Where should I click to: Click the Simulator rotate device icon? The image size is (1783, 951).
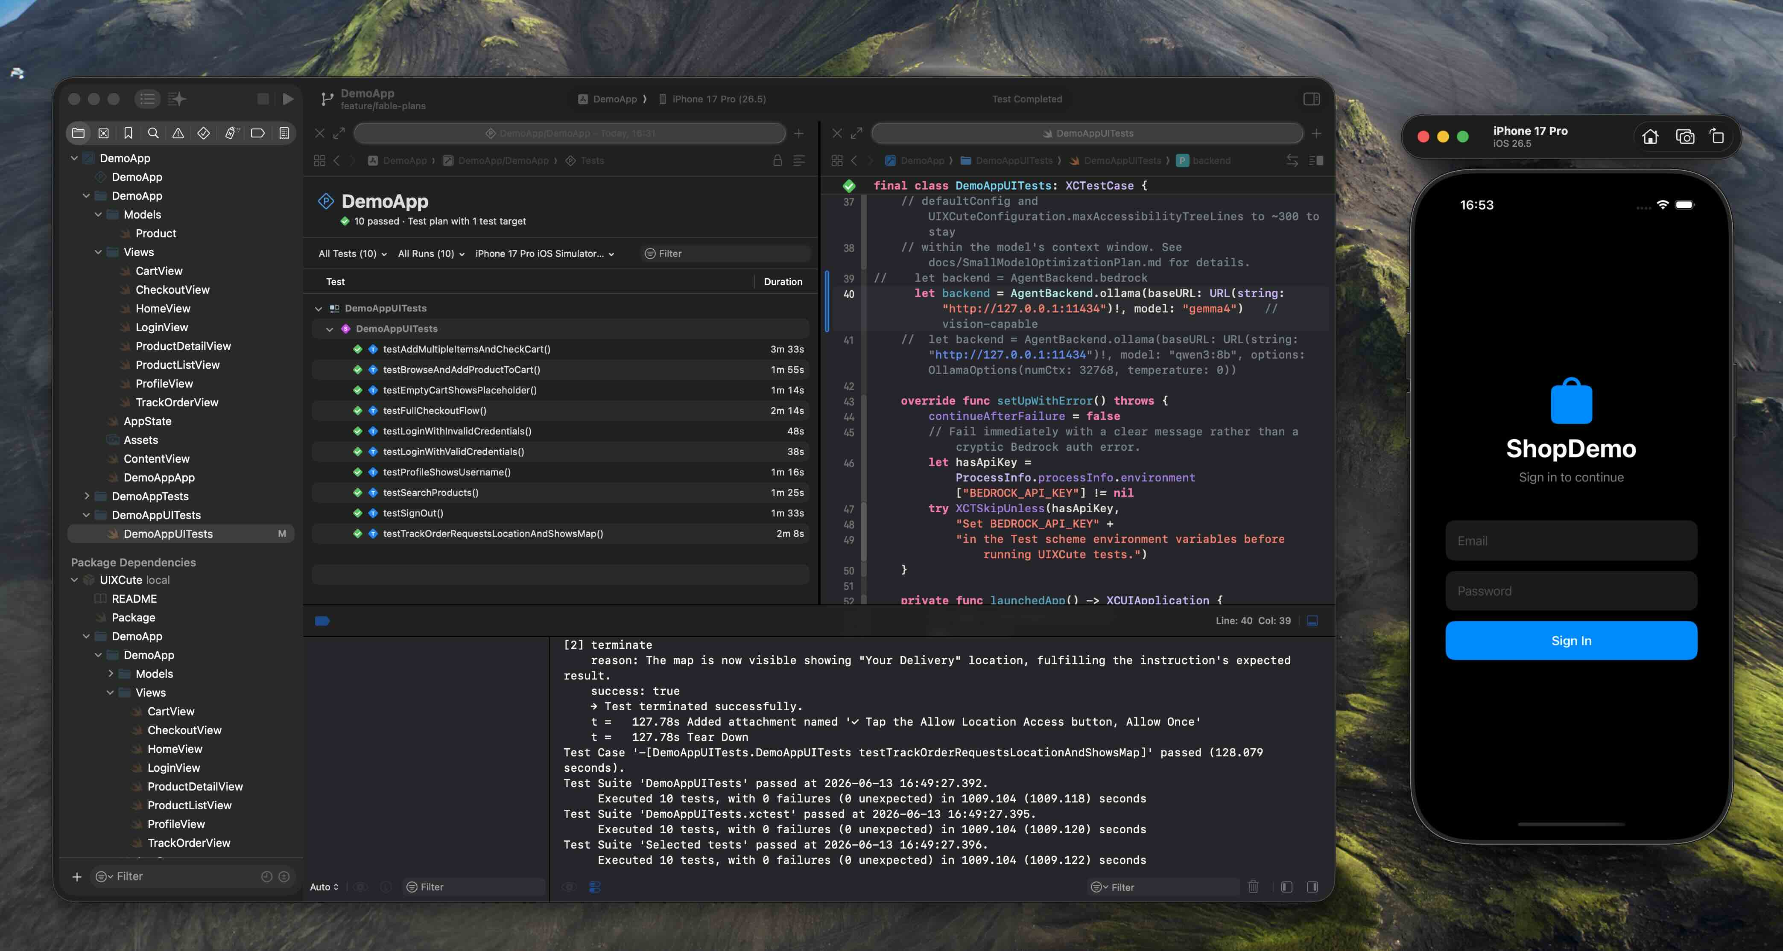[x=1716, y=136]
